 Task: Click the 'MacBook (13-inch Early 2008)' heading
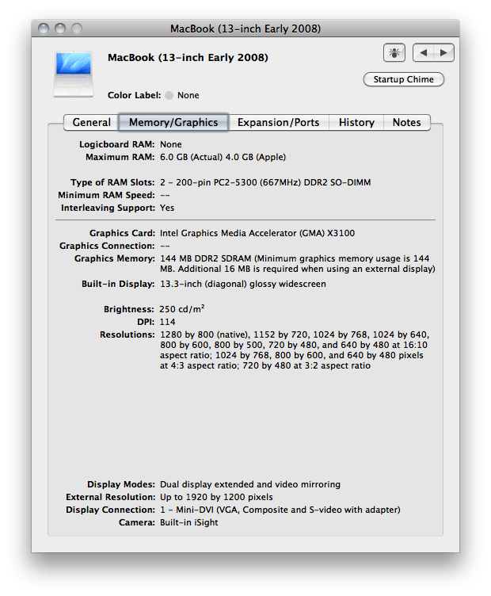188,58
